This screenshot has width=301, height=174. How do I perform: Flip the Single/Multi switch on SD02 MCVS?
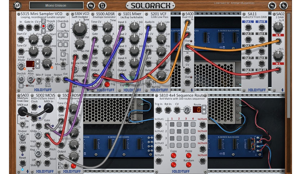(38, 144)
